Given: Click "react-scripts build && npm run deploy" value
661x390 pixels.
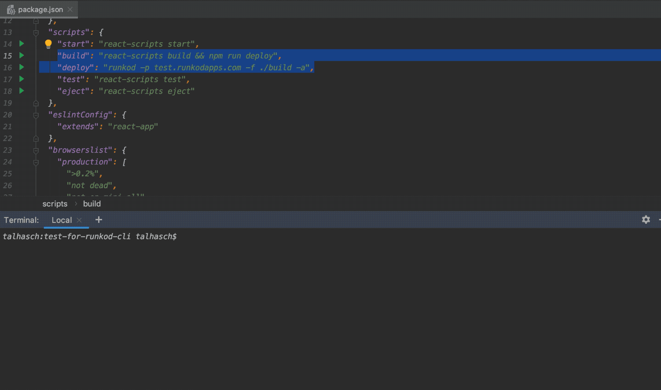Looking at the screenshot, I should coord(188,56).
